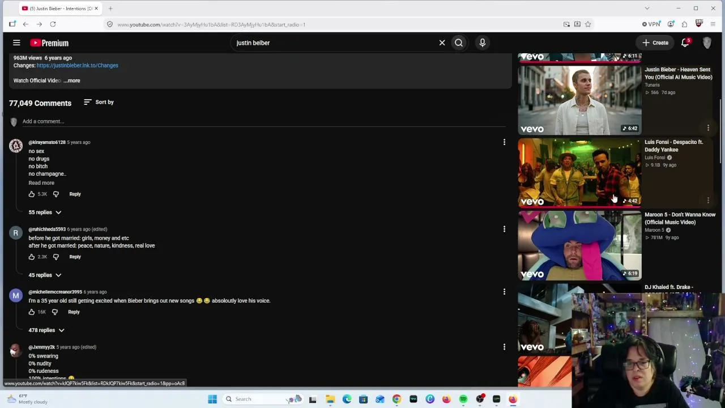Like the comment with 16K likes
The width and height of the screenshot is (725, 408).
[32, 312]
